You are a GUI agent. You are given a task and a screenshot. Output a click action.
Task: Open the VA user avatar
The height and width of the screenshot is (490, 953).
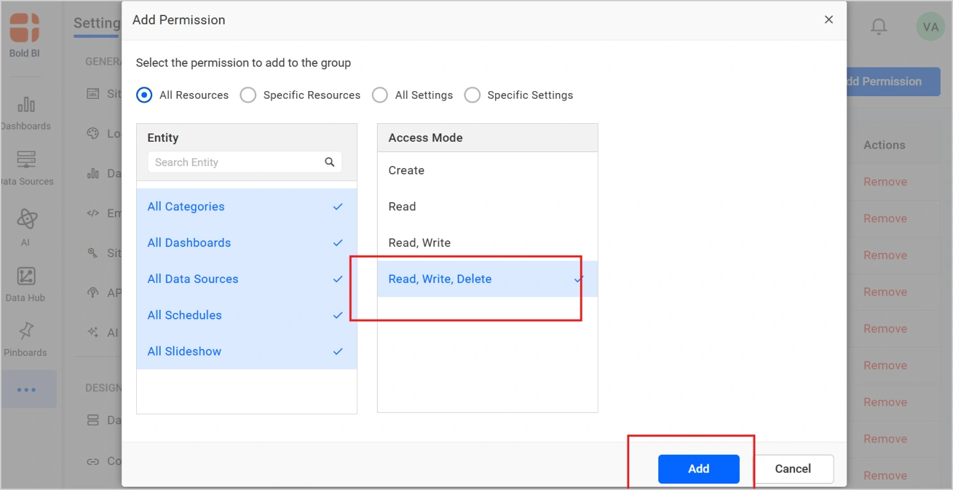[931, 27]
